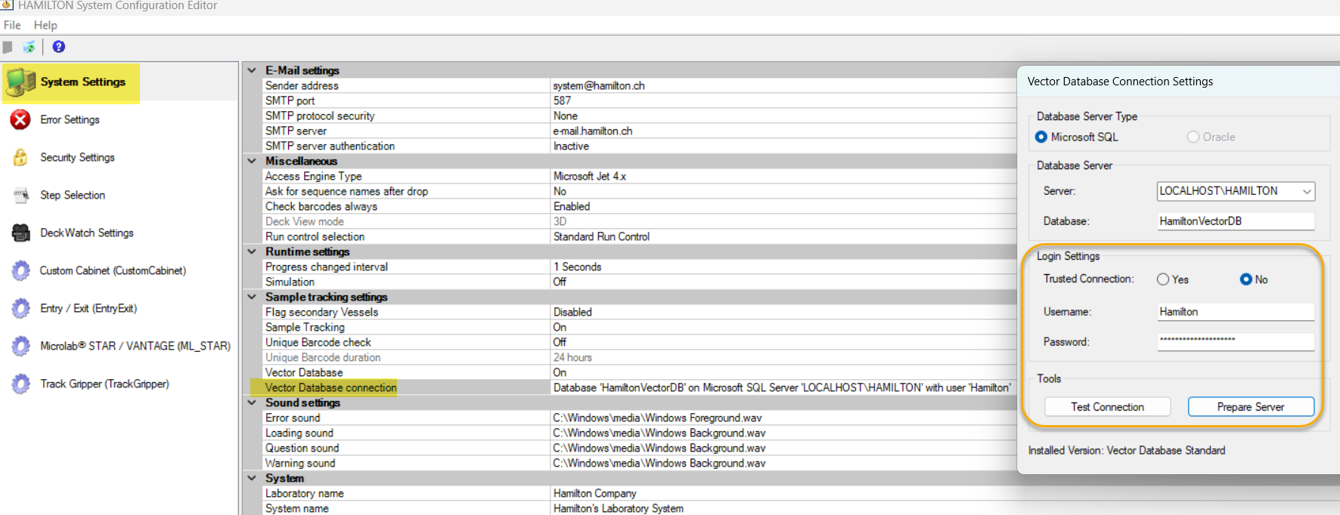The image size is (1340, 515).
Task: Select the Security Settings padlock icon
Action: tap(21, 157)
